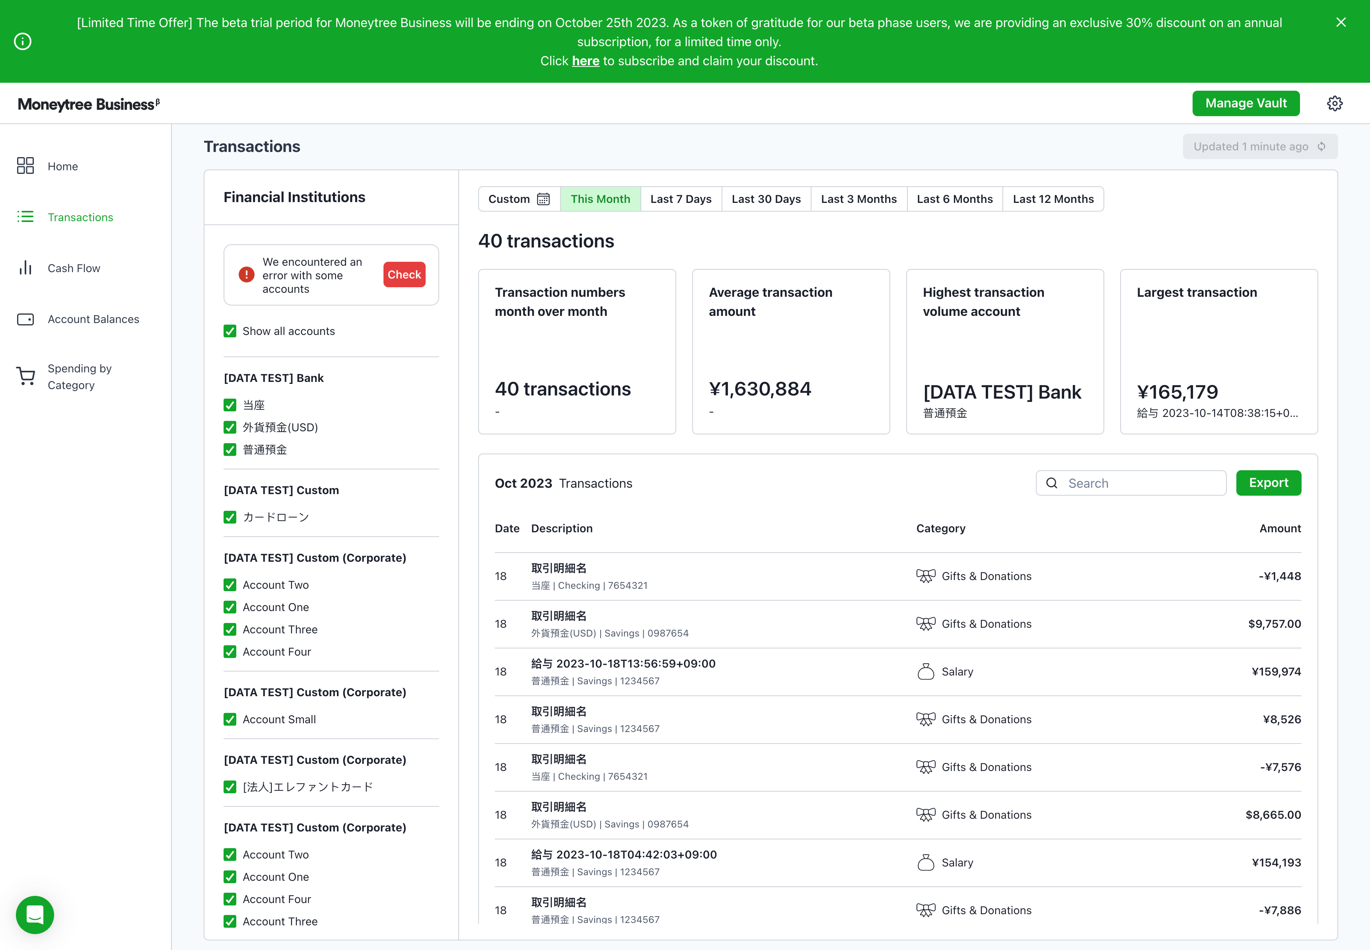Click the Moneytree Business logo

pos(89,104)
